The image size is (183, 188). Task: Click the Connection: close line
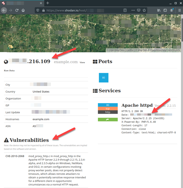tap(133, 129)
